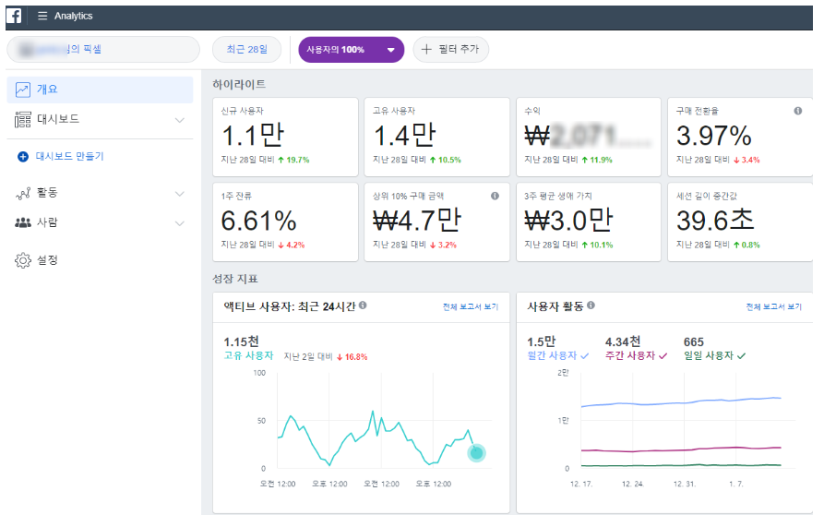
Task: Click the 4.34천 weekly users value
Action: pyautogui.click(x=623, y=342)
